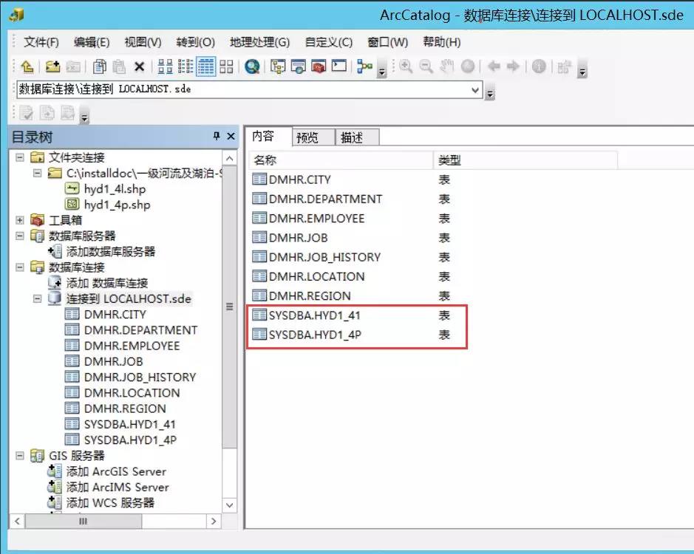Collapse the 文件夹连接 tree node
Screen dimensions: 694x554
(20, 157)
